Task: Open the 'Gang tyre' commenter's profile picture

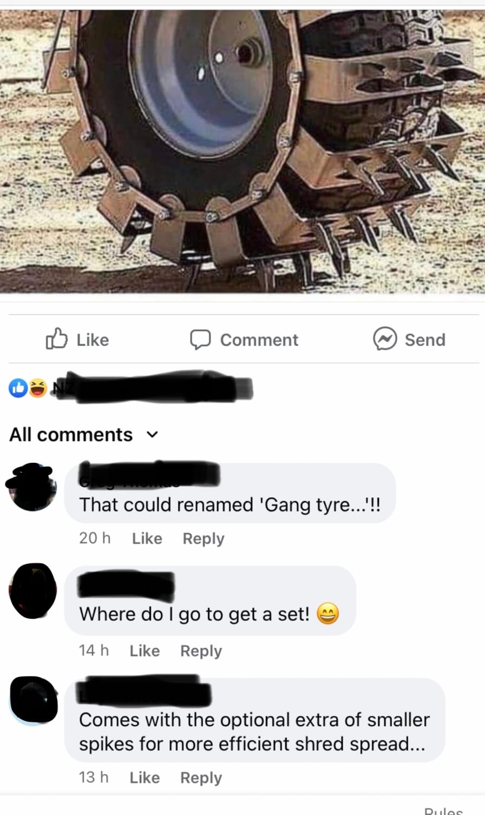Action: point(32,487)
